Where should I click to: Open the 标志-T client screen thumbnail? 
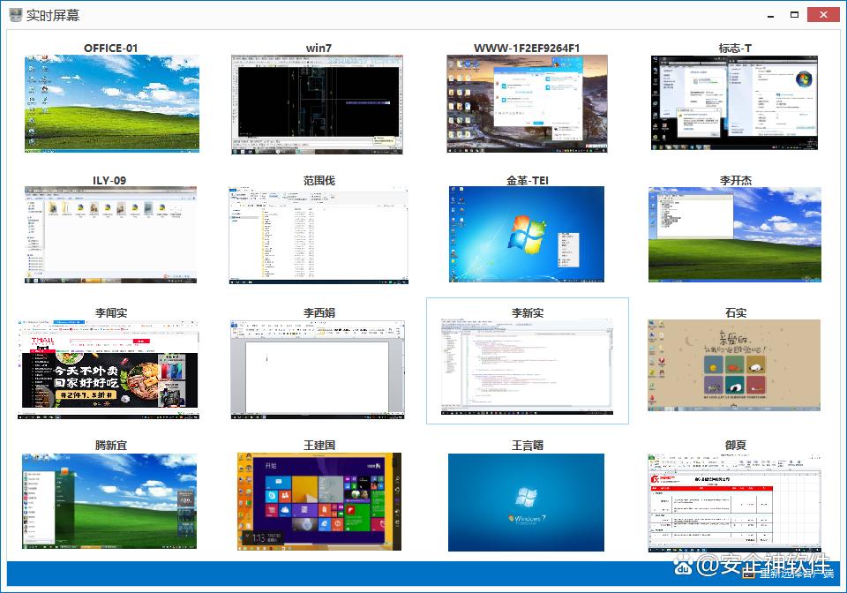734,102
